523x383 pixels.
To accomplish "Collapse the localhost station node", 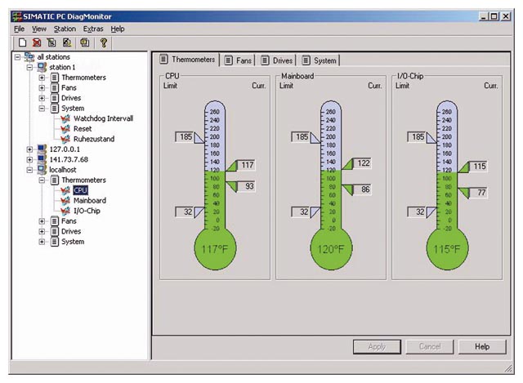I will 30,170.
